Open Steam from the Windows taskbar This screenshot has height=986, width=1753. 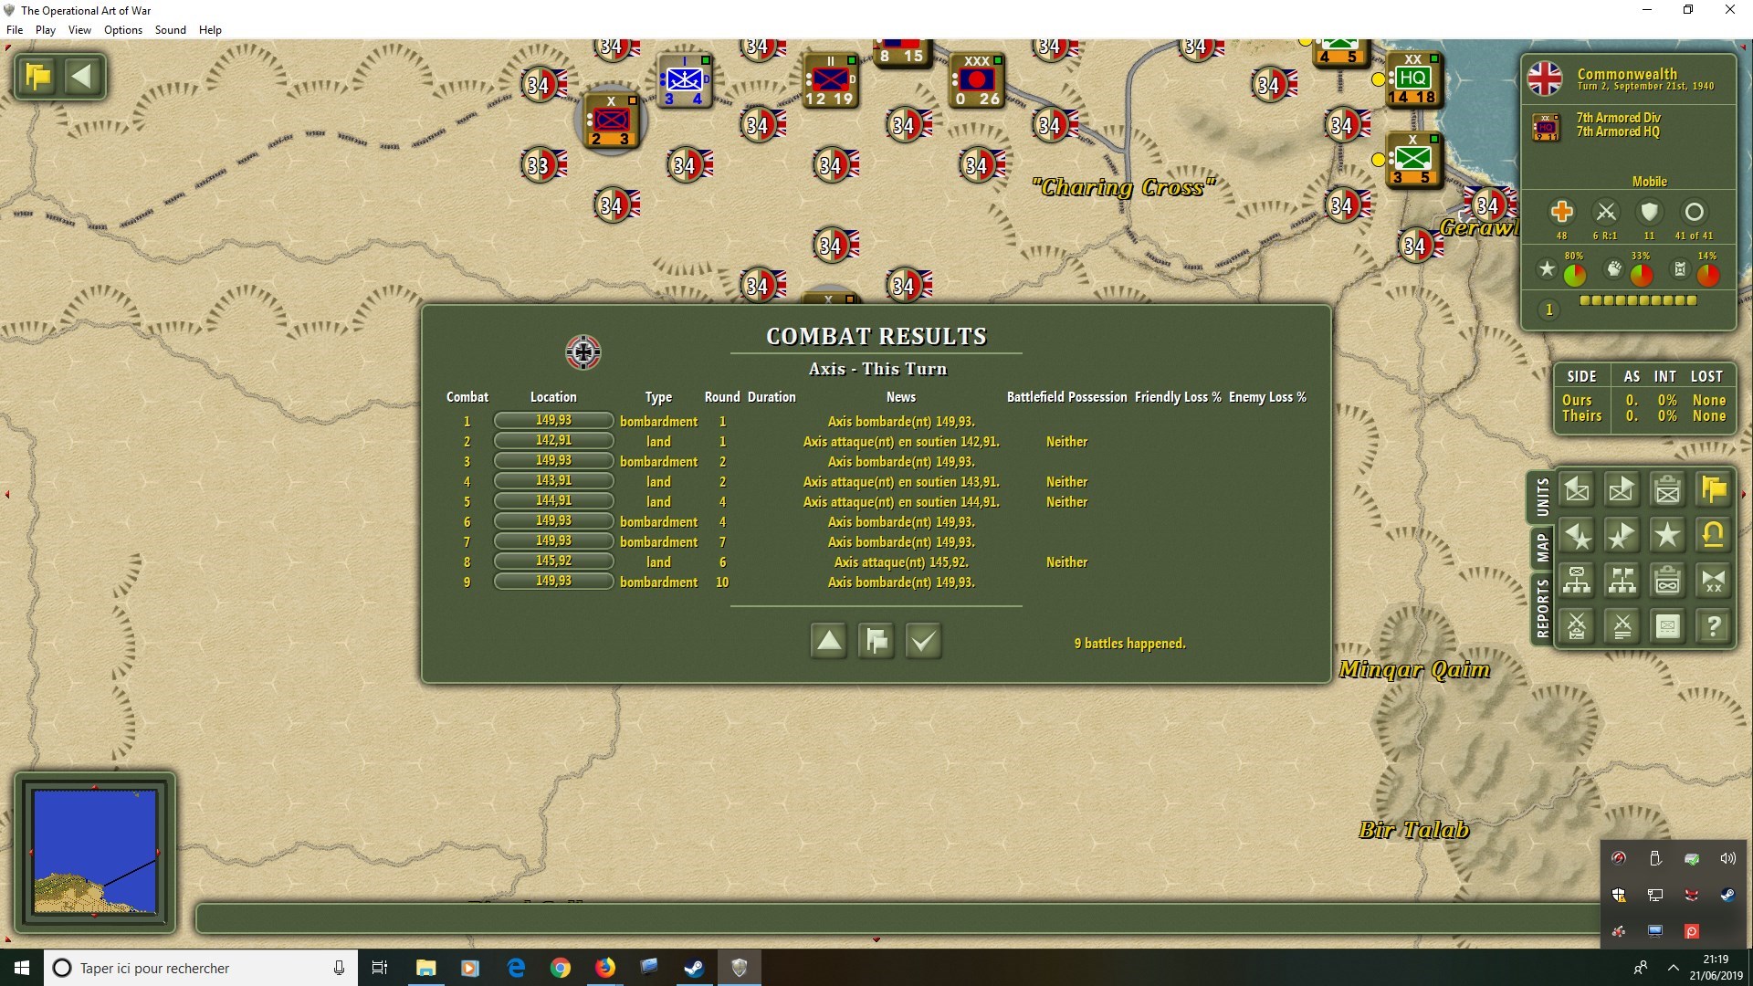click(x=694, y=968)
